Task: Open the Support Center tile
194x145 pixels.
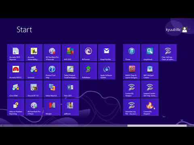Action: pyautogui.click(x=150, y=89)
